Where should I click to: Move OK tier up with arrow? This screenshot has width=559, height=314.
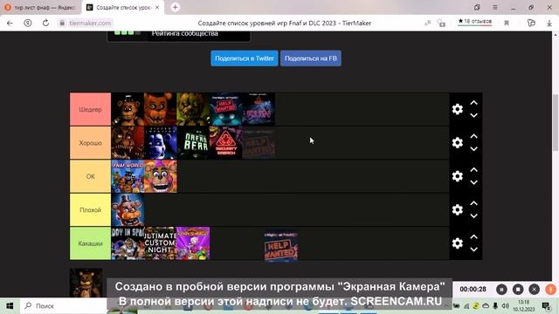(x=473, y=170)
